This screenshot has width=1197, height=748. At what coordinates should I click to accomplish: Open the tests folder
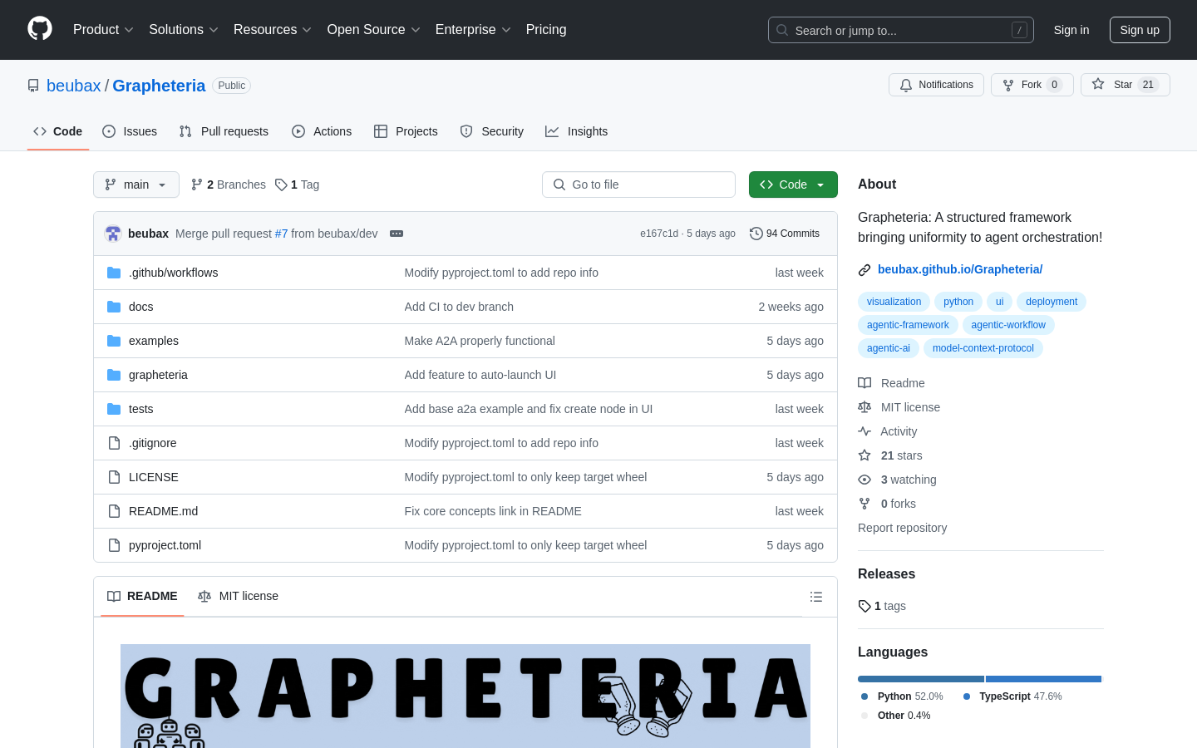[141, 409]
